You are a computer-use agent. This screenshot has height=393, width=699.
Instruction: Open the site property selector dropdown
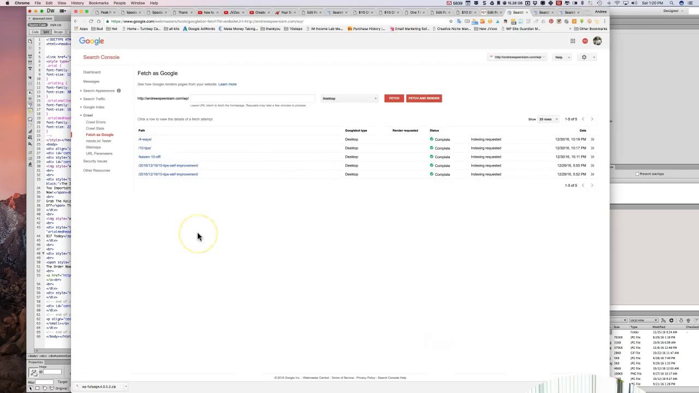(x=518, y=57)
